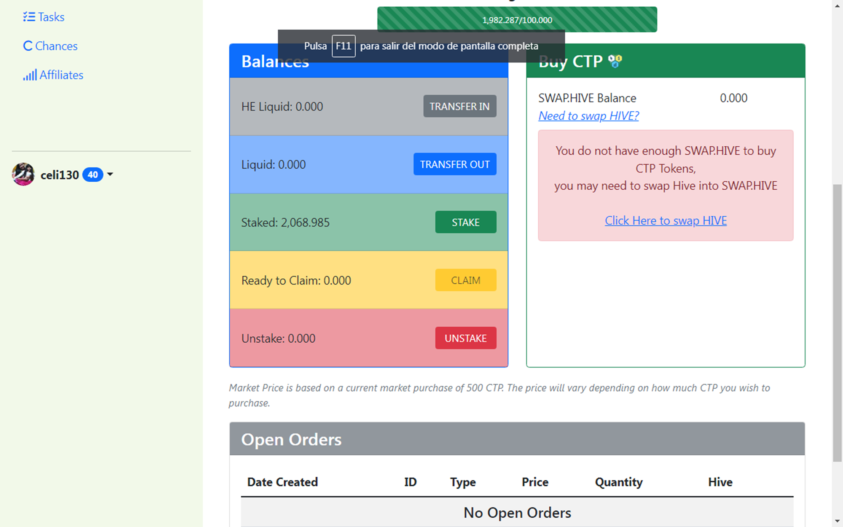
Task: Click the level 40 badge
Action: click(93, 175)
